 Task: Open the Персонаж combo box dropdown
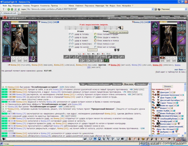(186, 9)
